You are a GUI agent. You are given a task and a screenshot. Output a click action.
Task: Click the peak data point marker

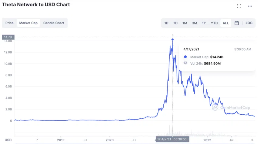point(172,40)
